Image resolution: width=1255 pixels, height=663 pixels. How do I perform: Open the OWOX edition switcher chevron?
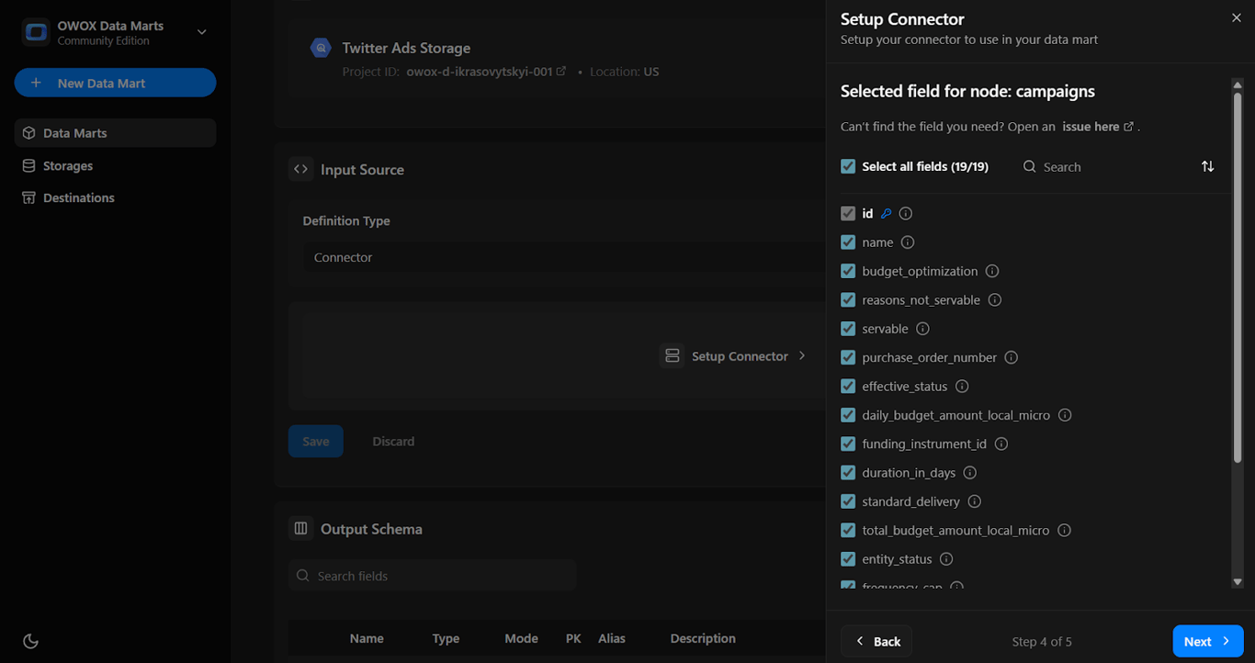point(201,32)
